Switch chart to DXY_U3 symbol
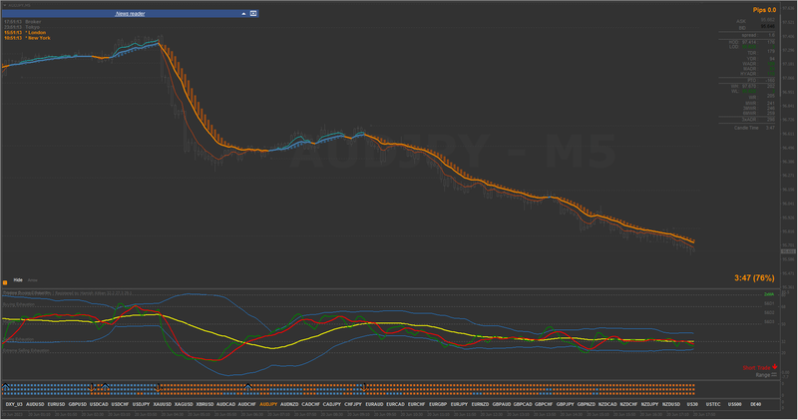This screenshot has height=420, width=798. pyautogui.click(x=14, y=404)
